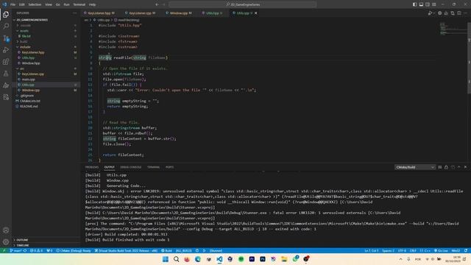
Task: Open the Testing flask view
Action: 6,74
